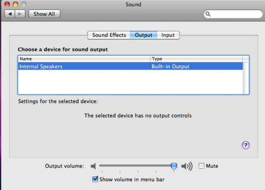Close the Sound window with red button
Screen dimensions: 265x190
coord(7,4)
